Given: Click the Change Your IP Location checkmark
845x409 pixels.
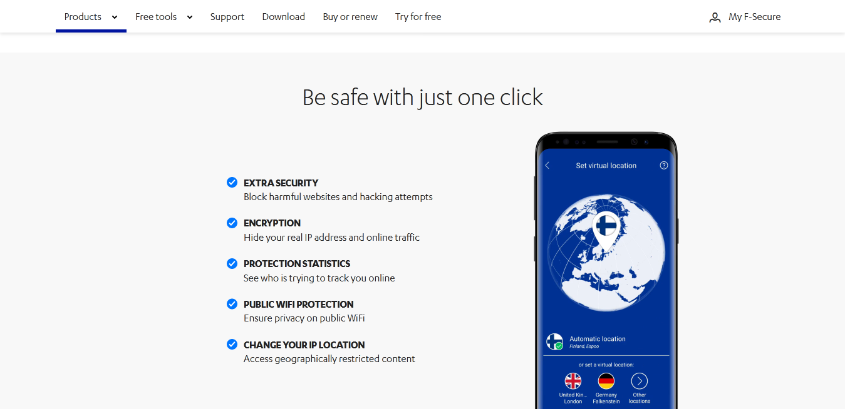Looking at the screenshot, I should point(232,345).
